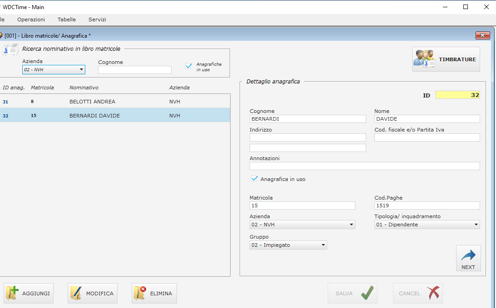The height and width of the screenshot is (308, 496).
Task: Click the Elimina folder delete icon
Action: coord(140,293)
